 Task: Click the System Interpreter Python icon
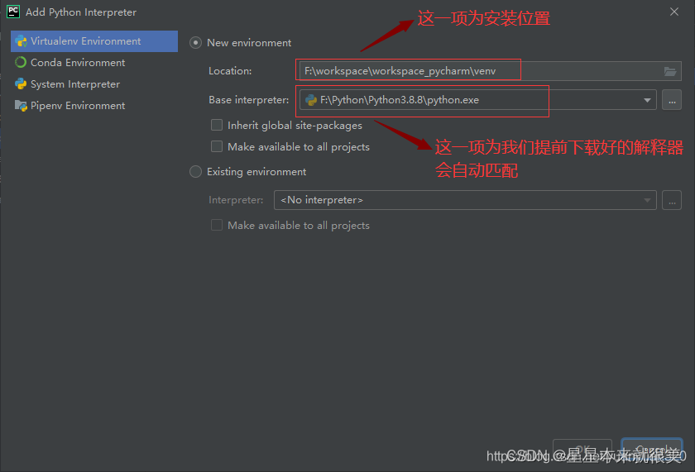coord(21,83)
